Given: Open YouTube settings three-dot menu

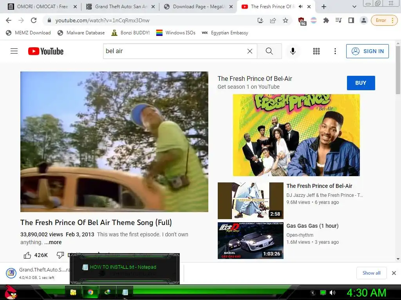Looking at the screenshot, I should [x=335, y=51].
